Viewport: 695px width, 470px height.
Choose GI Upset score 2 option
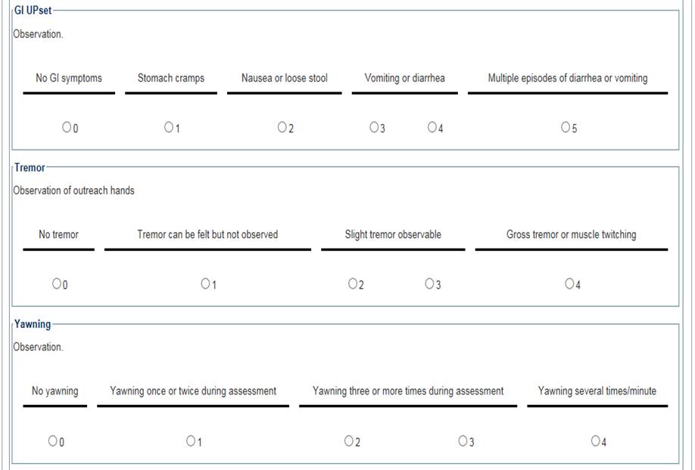[282, 128]
